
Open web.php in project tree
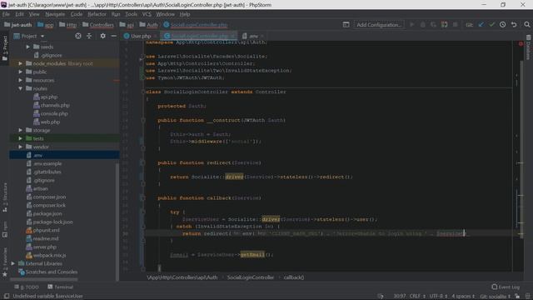click(47, 122)
